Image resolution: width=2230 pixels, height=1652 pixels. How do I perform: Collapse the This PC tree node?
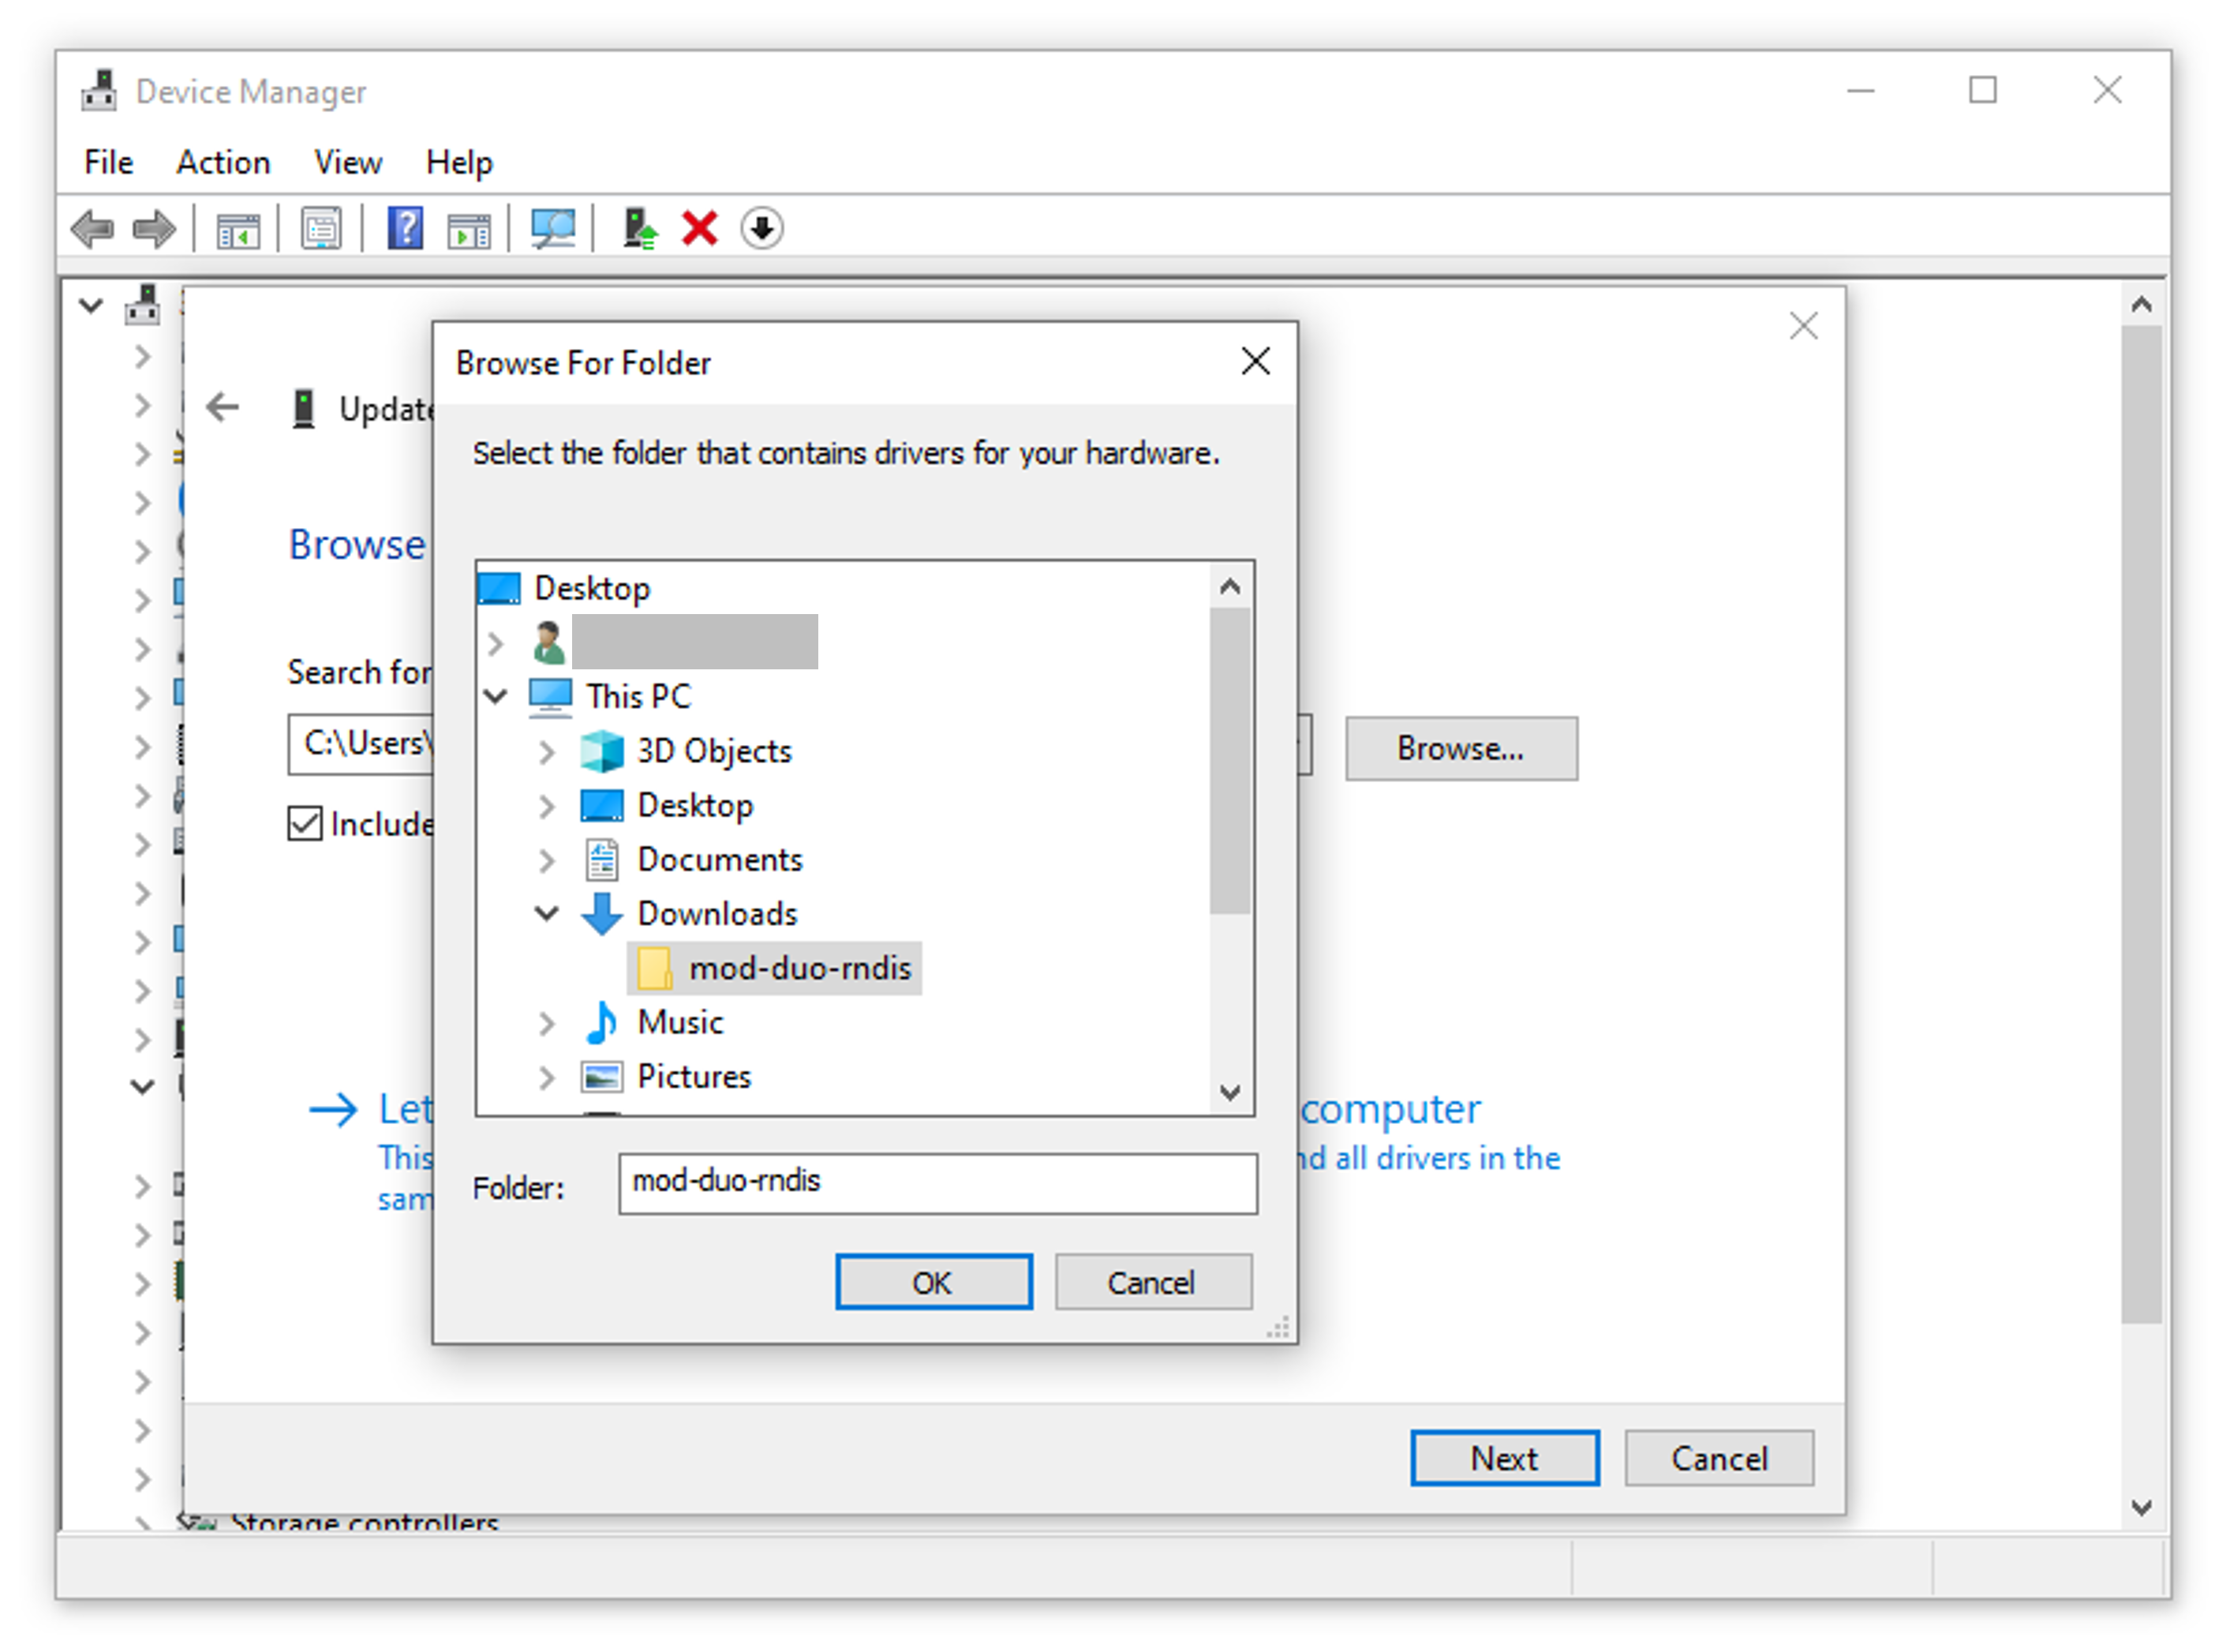(495, 696)
